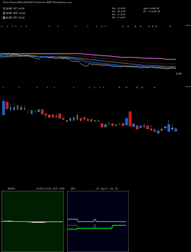
Task: Click the blue DOW ST legend swatch
Action: (x=4, y=8)
